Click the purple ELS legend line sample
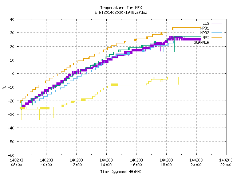The height and width of the screenshot is (175, 233). pos(217,23)
